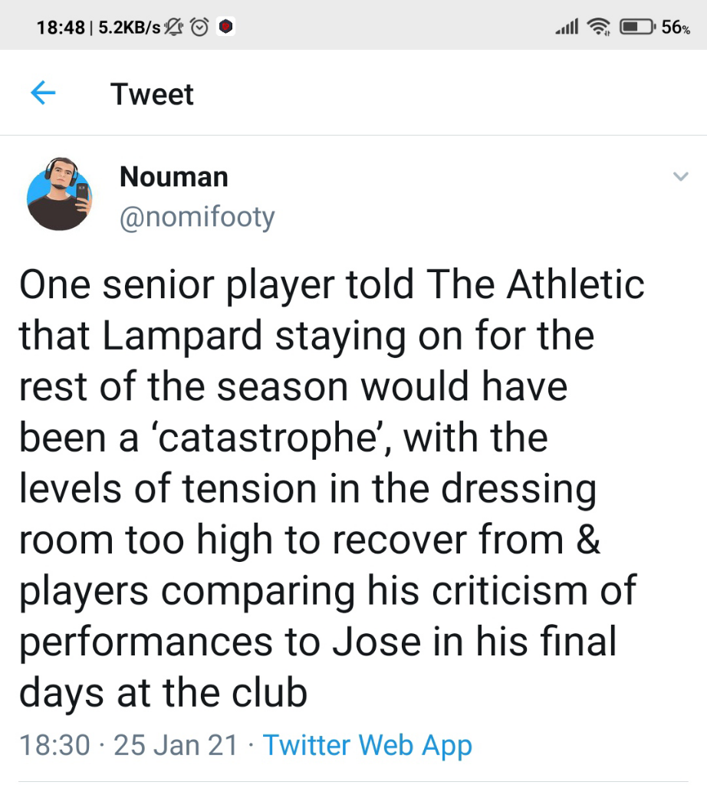
Task: Click the 18:30 tweet timestamp
Action: (x=54, y=745)
